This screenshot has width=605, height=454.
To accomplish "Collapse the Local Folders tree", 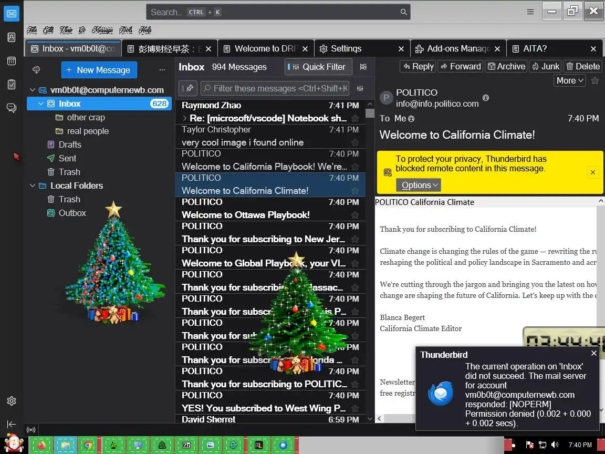I will click(33, 185).
